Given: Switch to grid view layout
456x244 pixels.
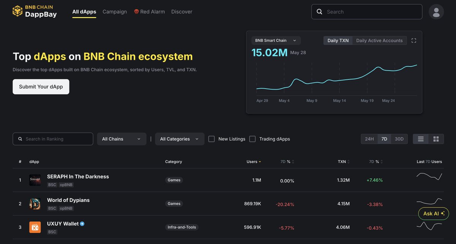Looking at the screenshot, I should pyautogui.click(x=436, y=139).
